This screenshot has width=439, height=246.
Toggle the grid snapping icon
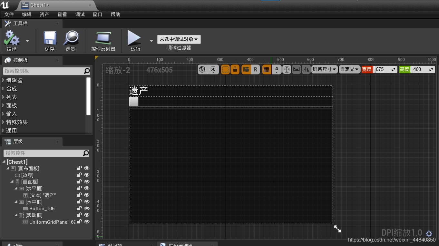[x=266, y=69]
